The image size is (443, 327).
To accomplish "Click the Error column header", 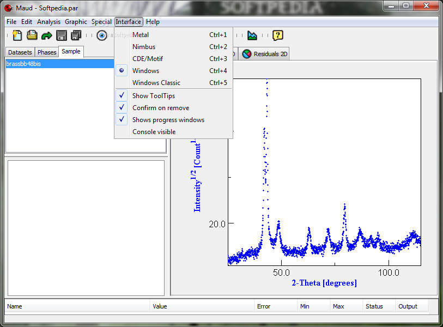I will point(276,306).
